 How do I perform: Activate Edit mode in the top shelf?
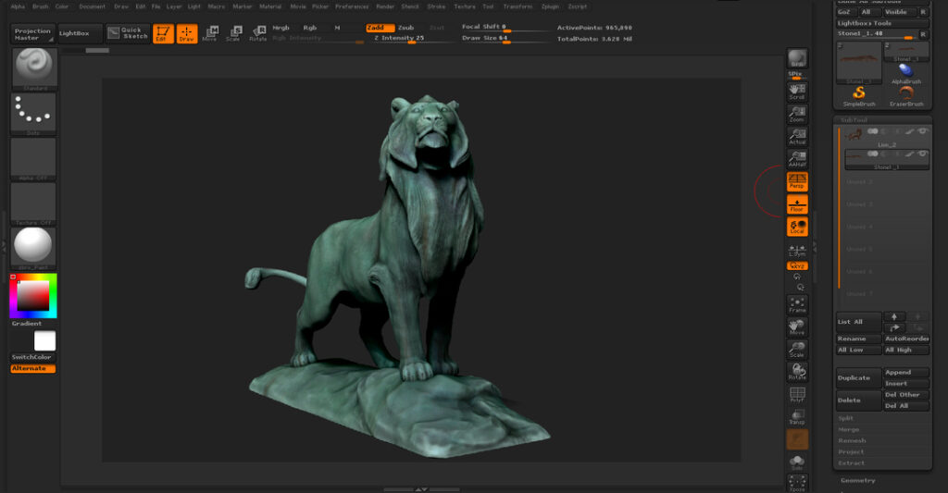(x=163, y=33)
